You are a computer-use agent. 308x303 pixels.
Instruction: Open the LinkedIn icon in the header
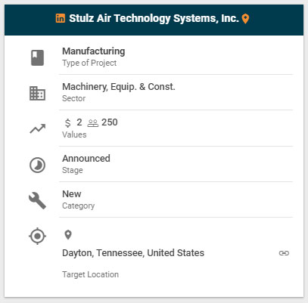coord(61,18)
